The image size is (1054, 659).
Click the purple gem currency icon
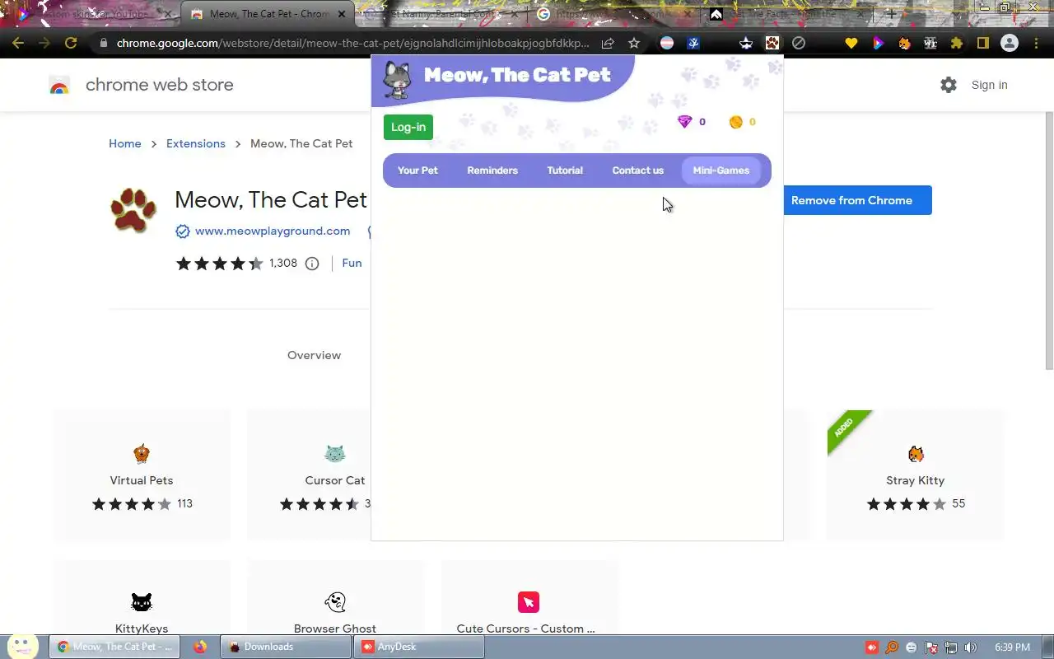pyautogui.click(x=684, y=122)
